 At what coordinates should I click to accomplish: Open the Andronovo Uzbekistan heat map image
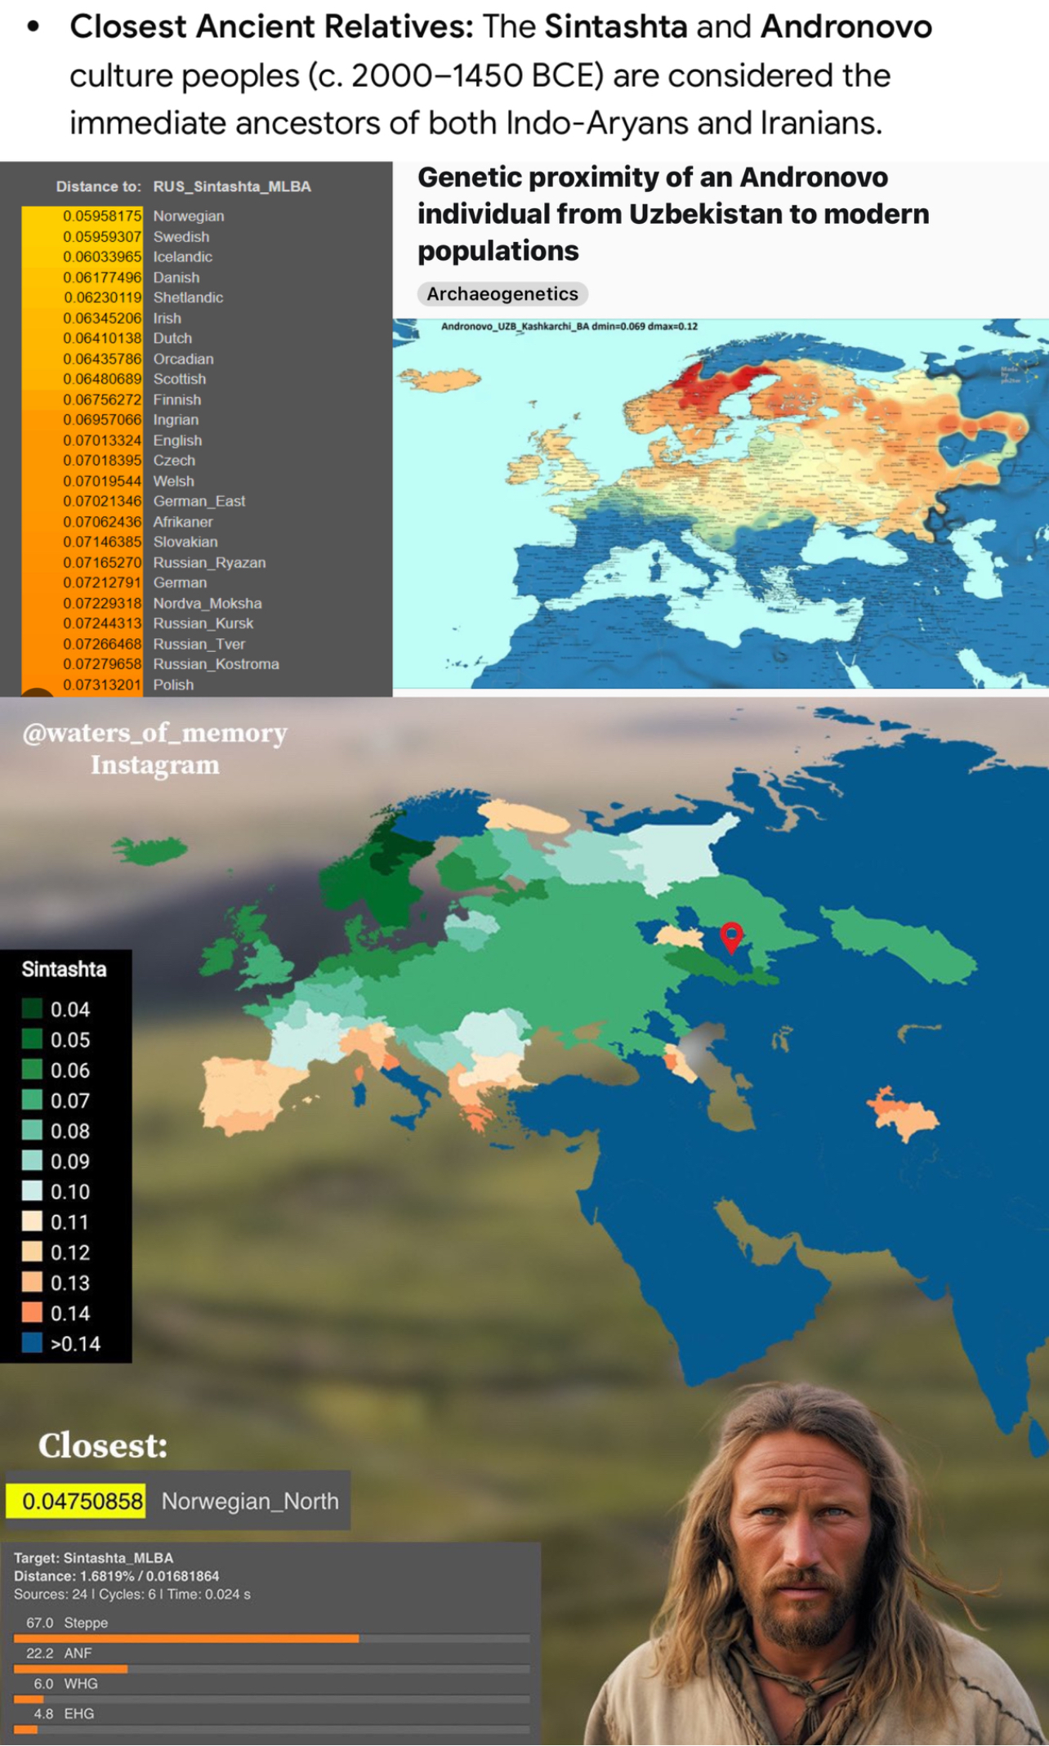coord(721,503)
